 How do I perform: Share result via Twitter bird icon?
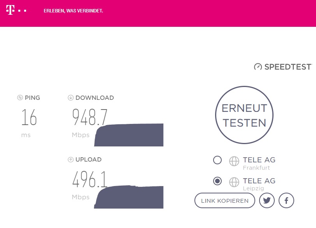pyautogui.click(x=267, y=200)
